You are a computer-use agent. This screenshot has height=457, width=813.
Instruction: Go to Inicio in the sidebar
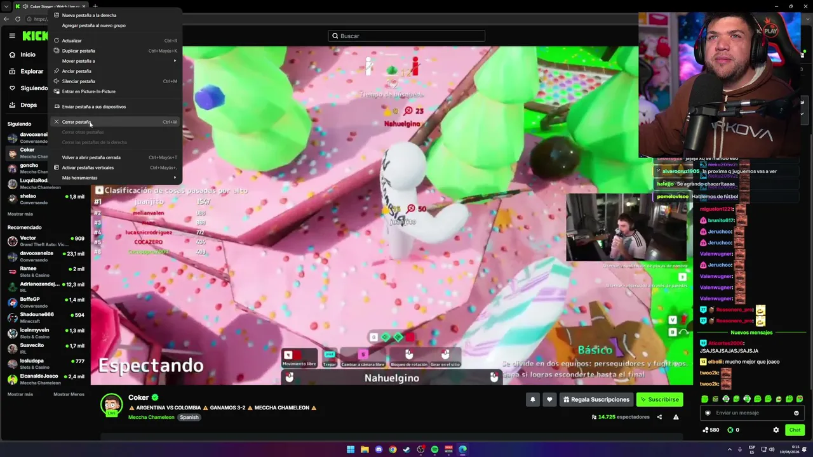click(23, 55)
